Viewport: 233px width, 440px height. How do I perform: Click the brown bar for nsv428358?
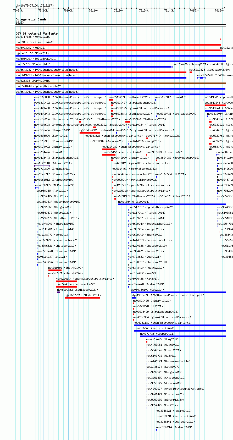pyautogui.click(x=120, y=83)
